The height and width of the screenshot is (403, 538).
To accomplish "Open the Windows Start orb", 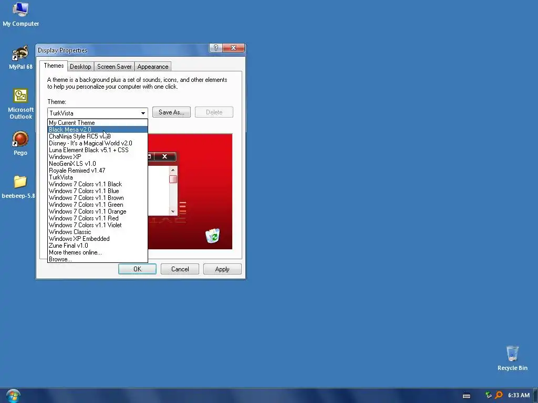I will (13, 396).
